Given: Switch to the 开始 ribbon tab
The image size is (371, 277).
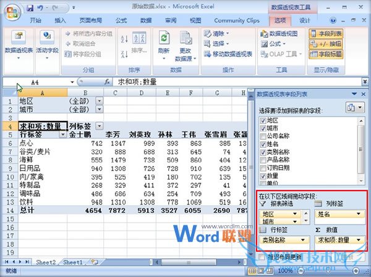Looking at the screenshot, I should (x=35, y=20).
